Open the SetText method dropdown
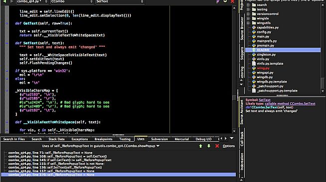 [x=120, y=1]
